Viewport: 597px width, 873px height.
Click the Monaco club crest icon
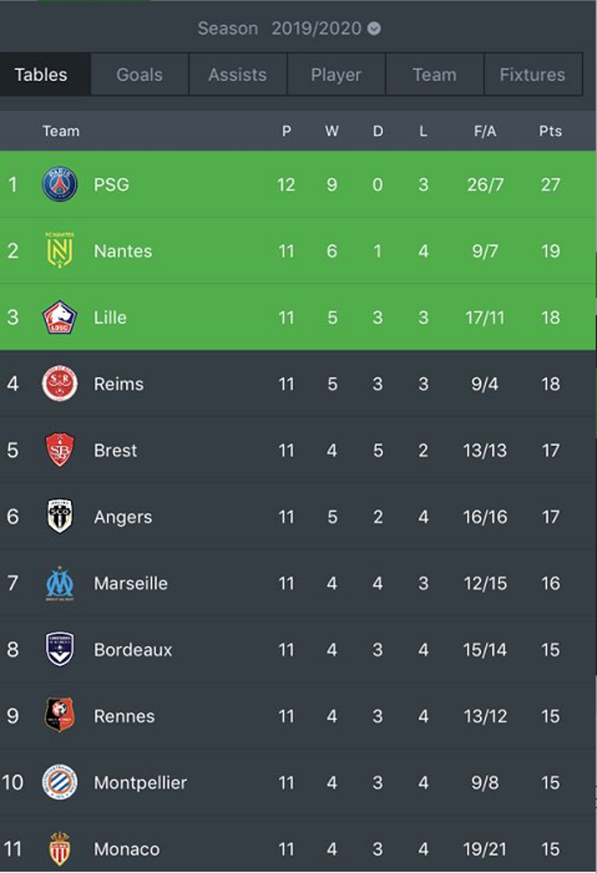coord(60,849)
